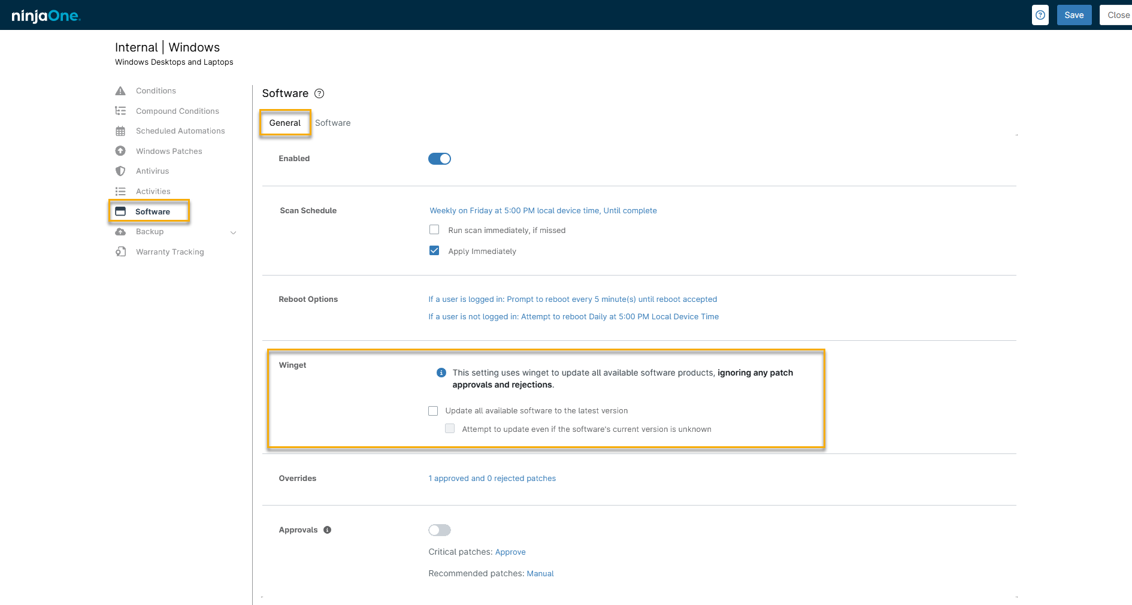Click the Conditions warning triangle icon

click(120, 91)
